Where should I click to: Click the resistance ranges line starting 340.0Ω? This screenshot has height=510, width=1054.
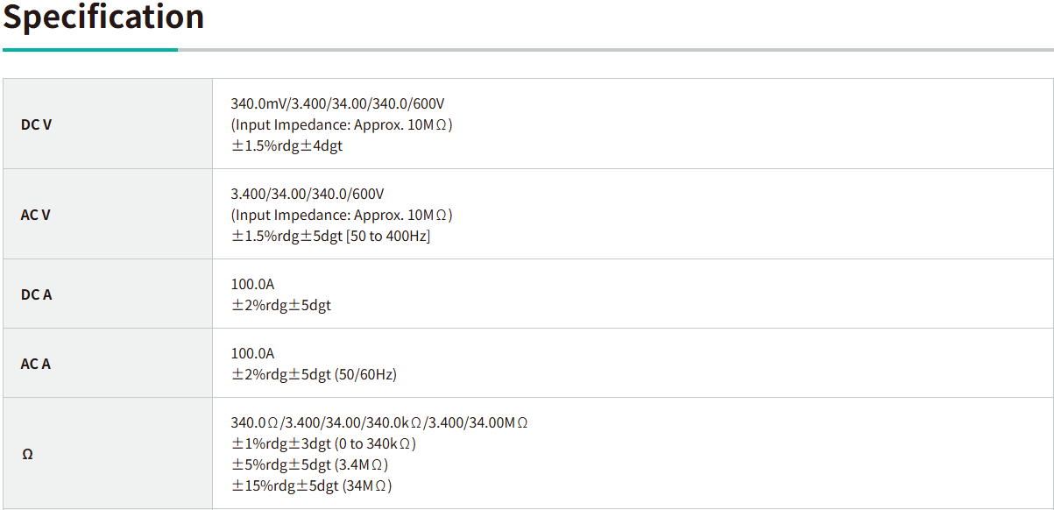379,422
